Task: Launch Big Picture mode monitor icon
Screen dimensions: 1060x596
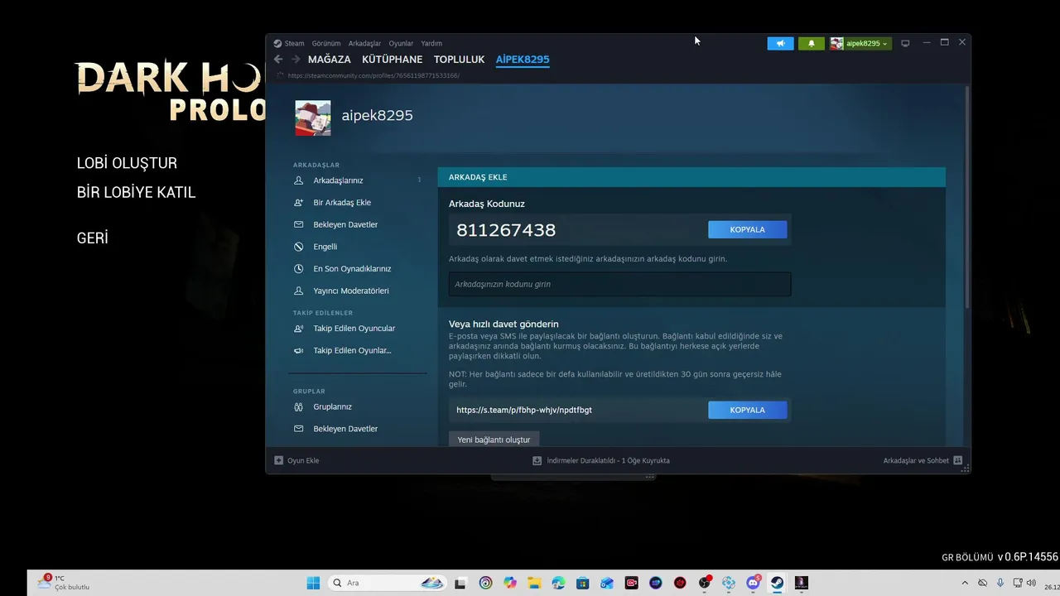Action: 905,43
